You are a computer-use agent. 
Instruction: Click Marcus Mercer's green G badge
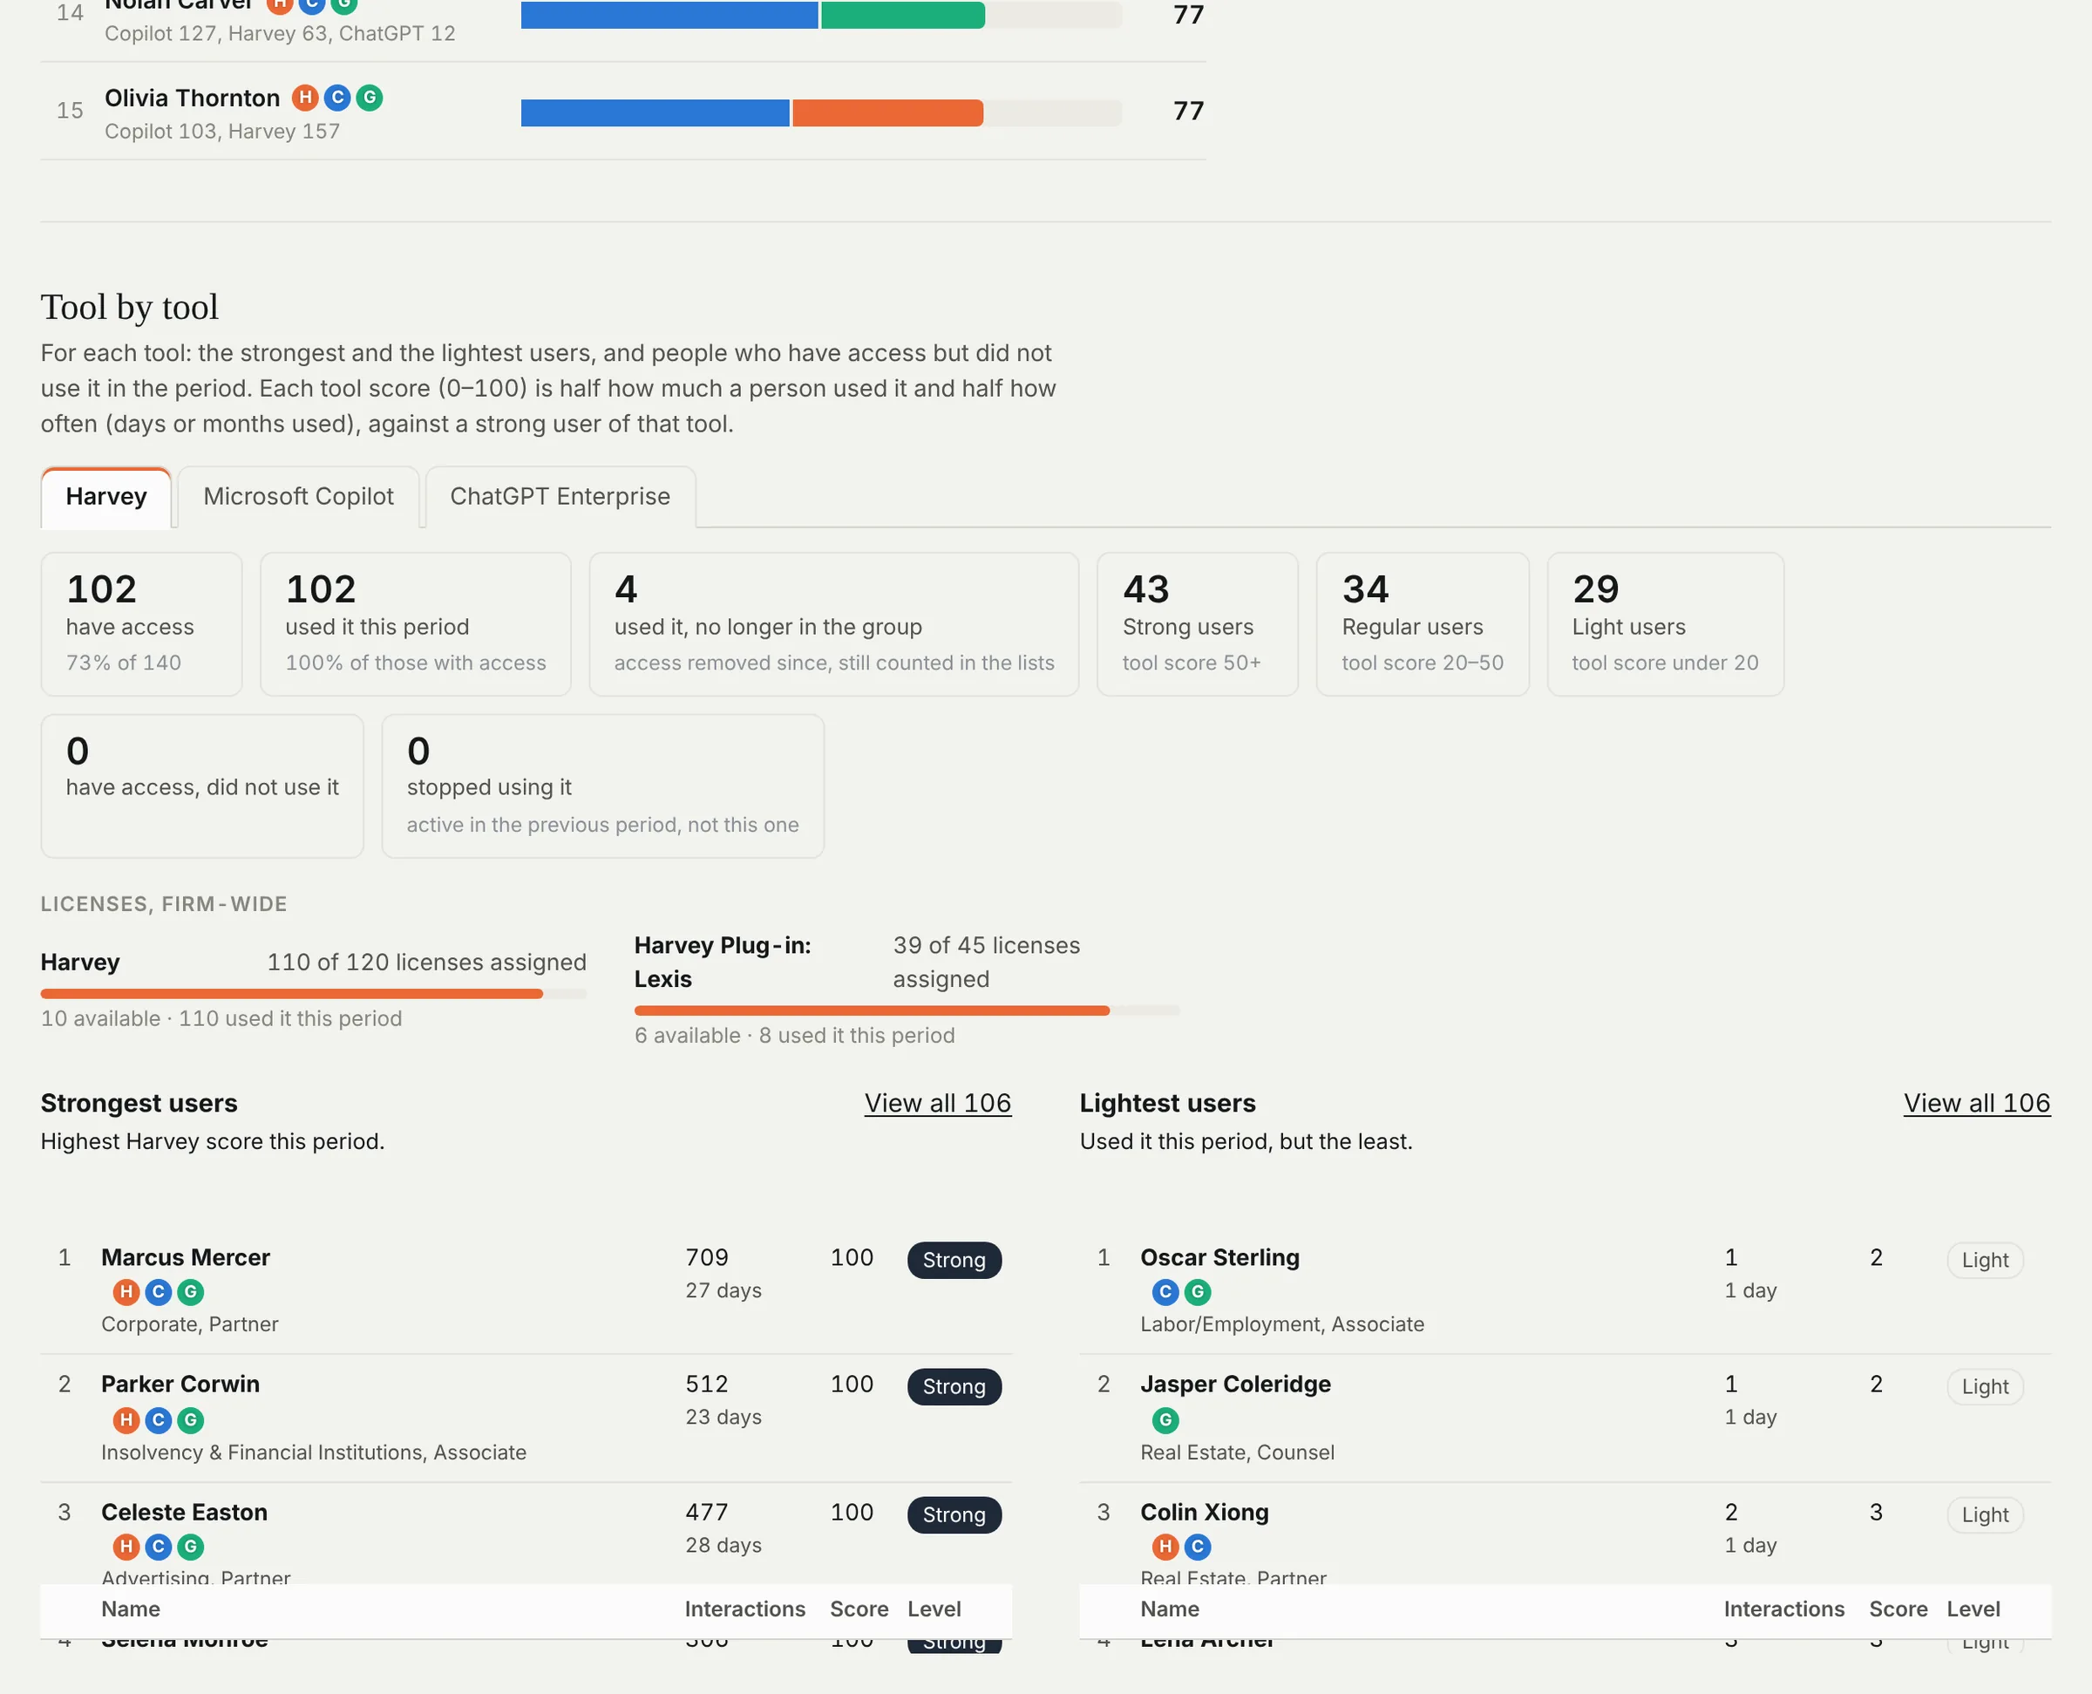click(x=190, y=1292)
